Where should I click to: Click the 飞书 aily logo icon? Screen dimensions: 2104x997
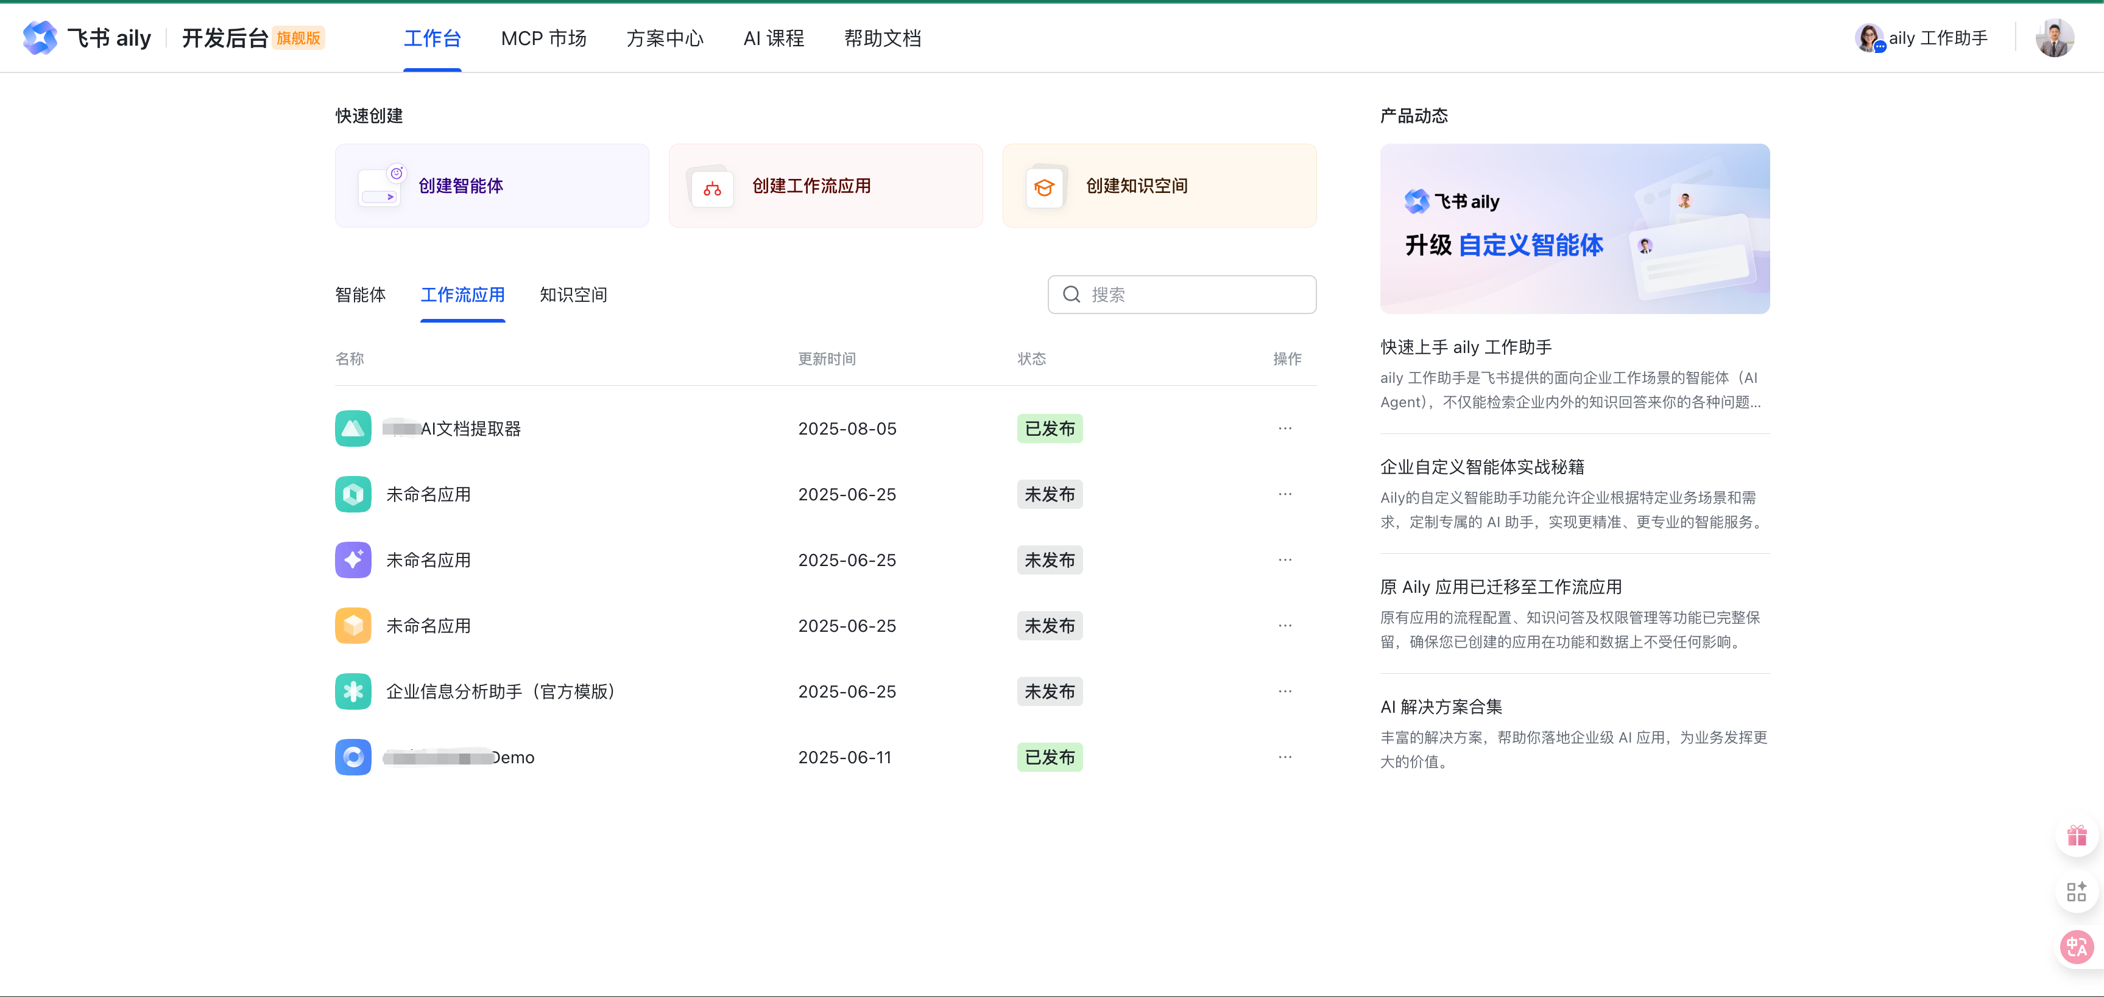coord(40,38)
